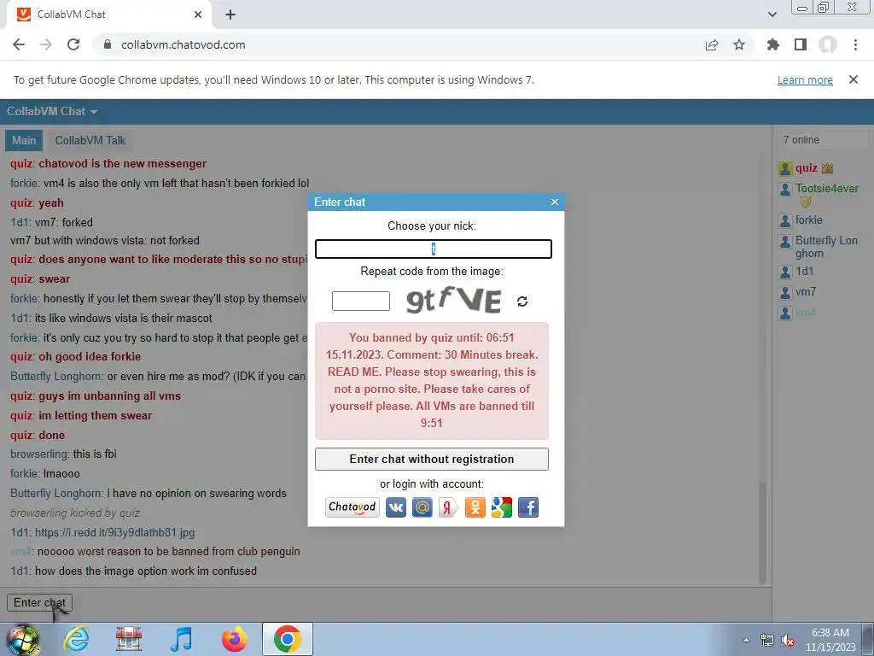Click the muted volume tray icon
Screen dimensions: 874x656
click(788, 641)
